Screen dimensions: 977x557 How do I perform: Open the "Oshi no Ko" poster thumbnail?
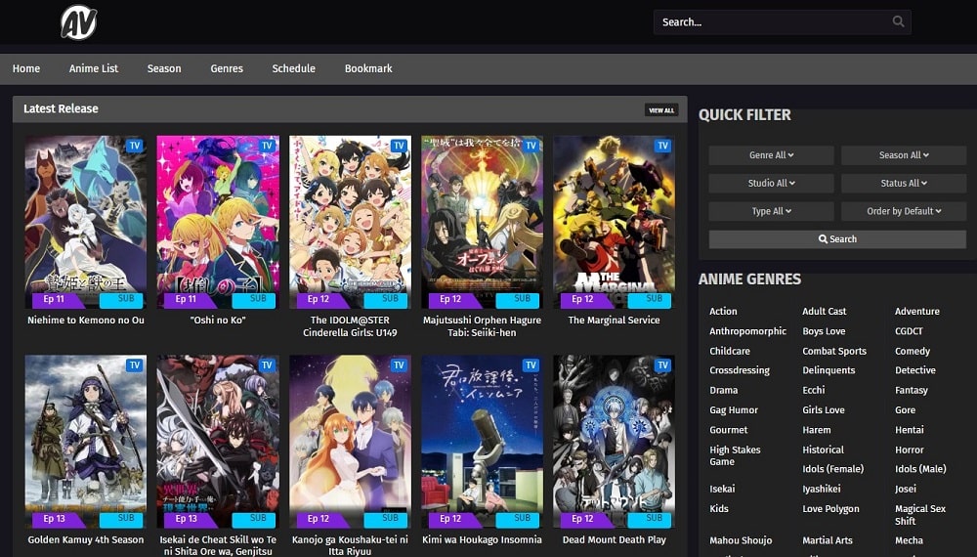[x=218, y=221]
